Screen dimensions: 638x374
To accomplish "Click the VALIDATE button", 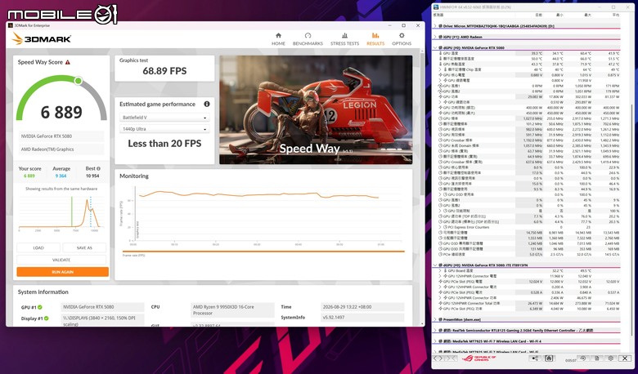I will [x=61, y=260].
